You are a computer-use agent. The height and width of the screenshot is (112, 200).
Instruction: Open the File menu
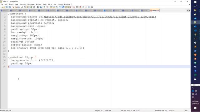coord(2,4)
